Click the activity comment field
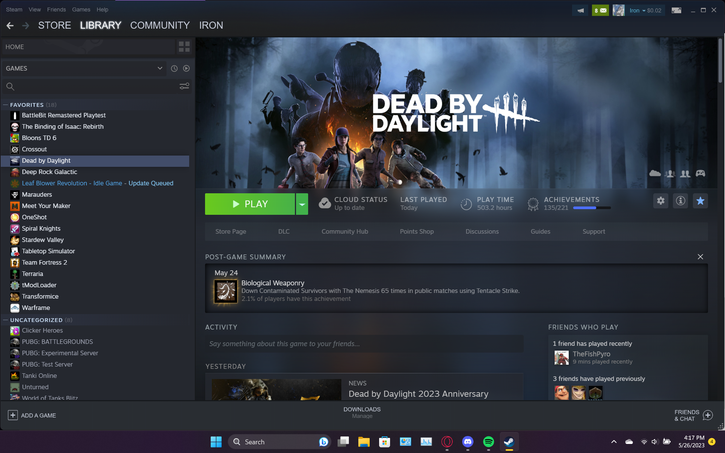Screen dimensions: 725x453 click(364, 344)
